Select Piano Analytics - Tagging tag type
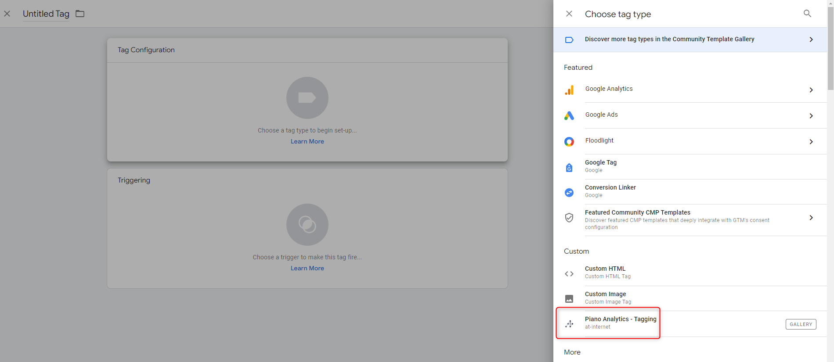 [620, 323]
